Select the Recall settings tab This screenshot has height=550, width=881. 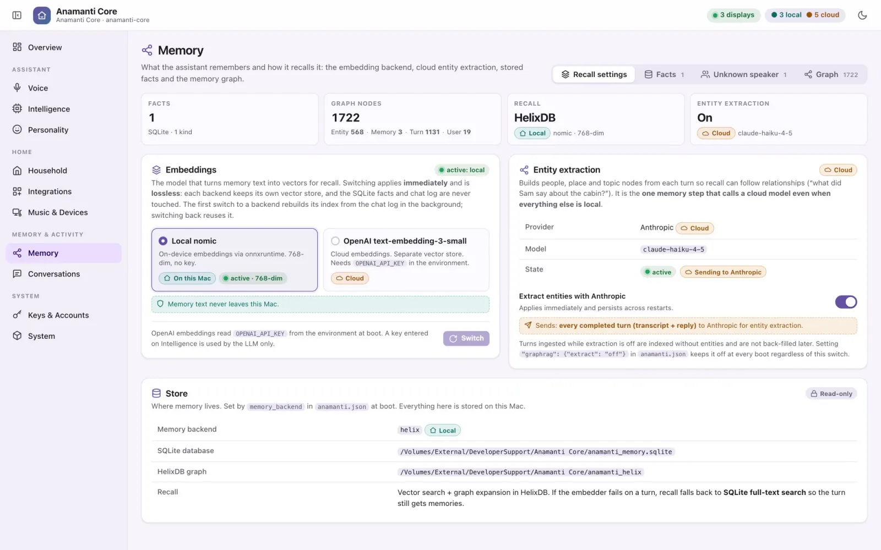click(594, 74)
